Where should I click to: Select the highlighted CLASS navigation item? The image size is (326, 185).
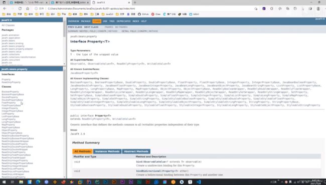click(x=97, y=21)
